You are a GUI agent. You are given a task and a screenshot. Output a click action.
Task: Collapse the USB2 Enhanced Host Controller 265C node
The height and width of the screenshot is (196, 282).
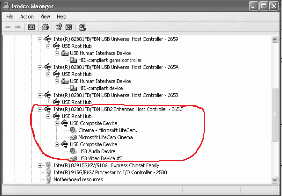point(40,109)
